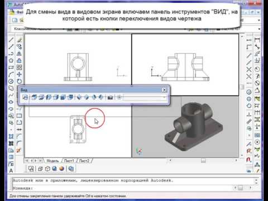Set SE Isometric view
268x201 pixels.
coord(87,97)
